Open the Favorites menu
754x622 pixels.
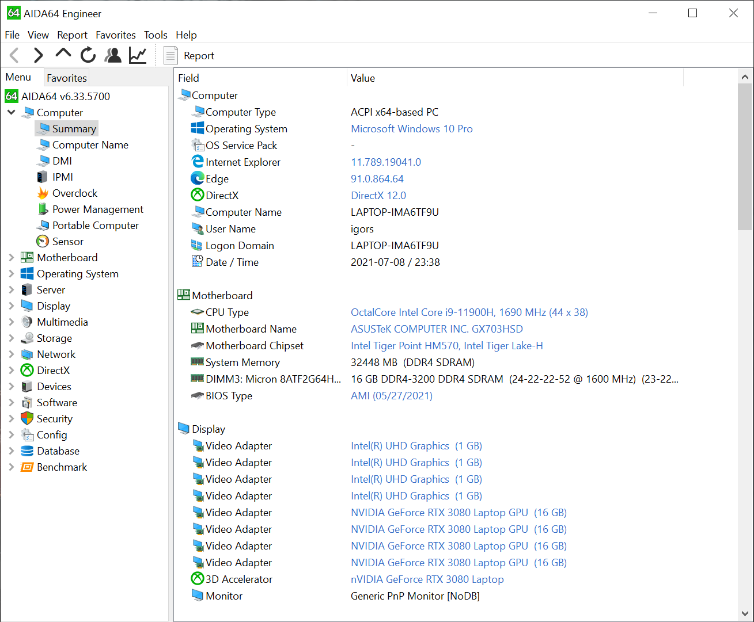tap(116, 35)
